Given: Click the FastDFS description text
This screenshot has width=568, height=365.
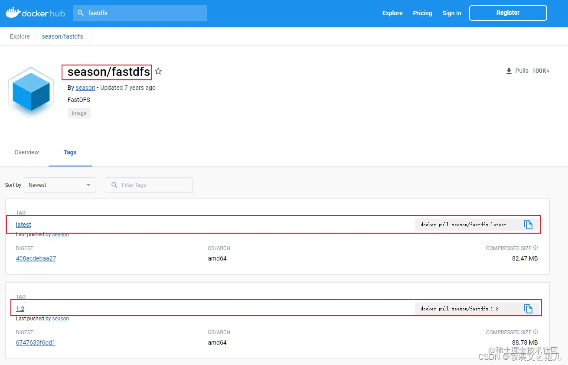Looking at the screenshot, I should [x=79, y=100].
